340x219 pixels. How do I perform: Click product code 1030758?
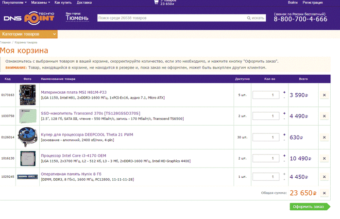8,116
